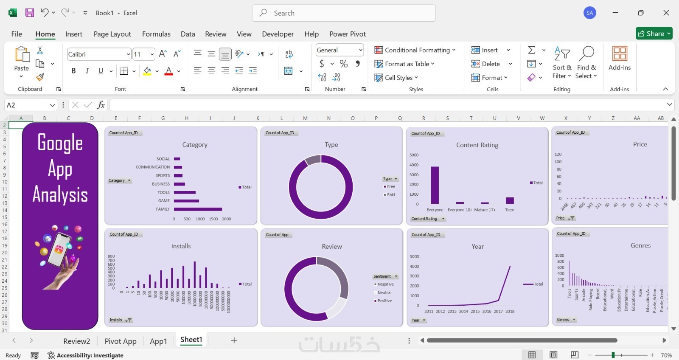Open the Font name dropdown
The image size is (679, 360).
click(128, 54)
